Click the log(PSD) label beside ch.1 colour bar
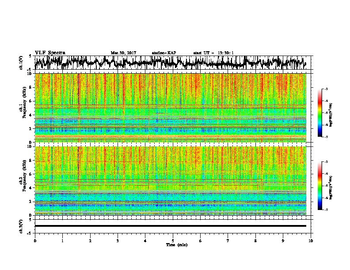Image resolution: width=350 pixels, height=270 pixels. tap(331, 115)
